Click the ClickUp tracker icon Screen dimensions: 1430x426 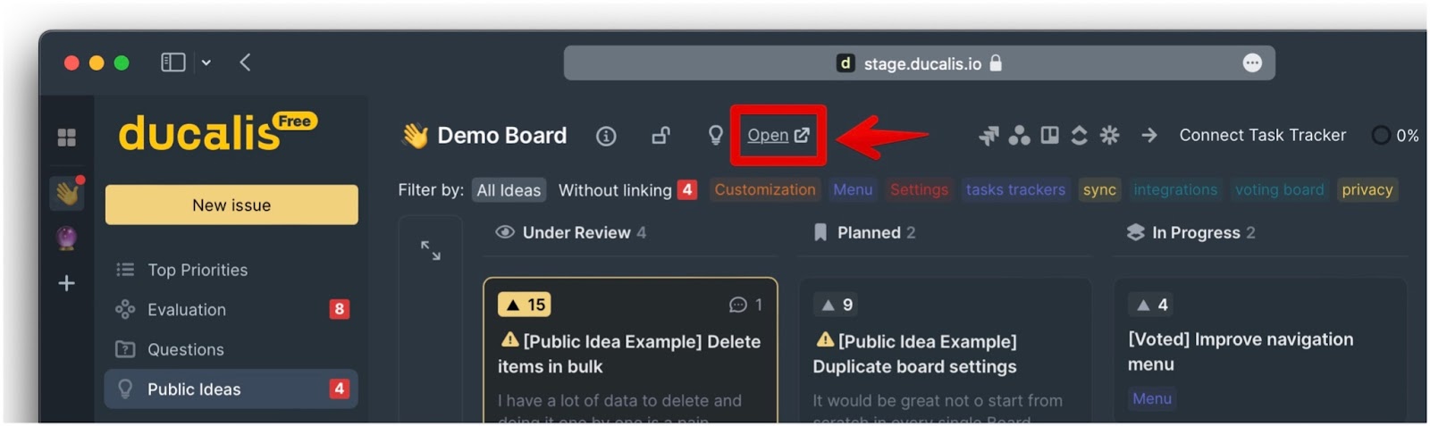[x=1080, y=135]
